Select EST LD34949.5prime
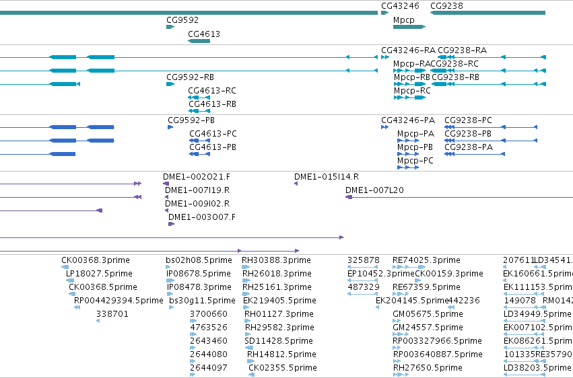Image resolution: width=573 pixels, height=378 pixels. [x=537, y=314]
